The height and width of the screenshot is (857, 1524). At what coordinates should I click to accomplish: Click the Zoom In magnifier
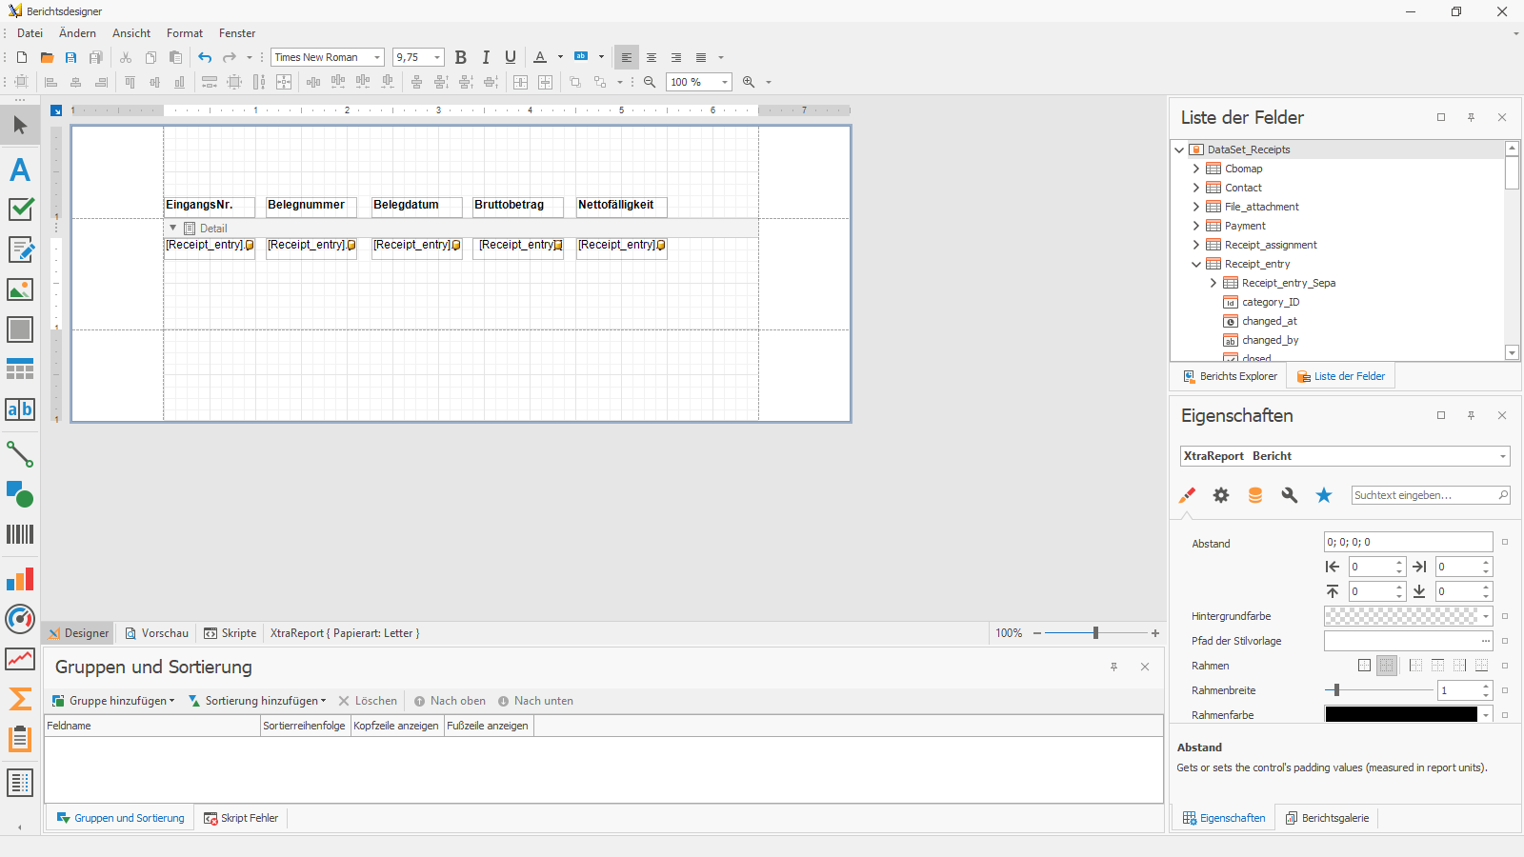[749, 82]
